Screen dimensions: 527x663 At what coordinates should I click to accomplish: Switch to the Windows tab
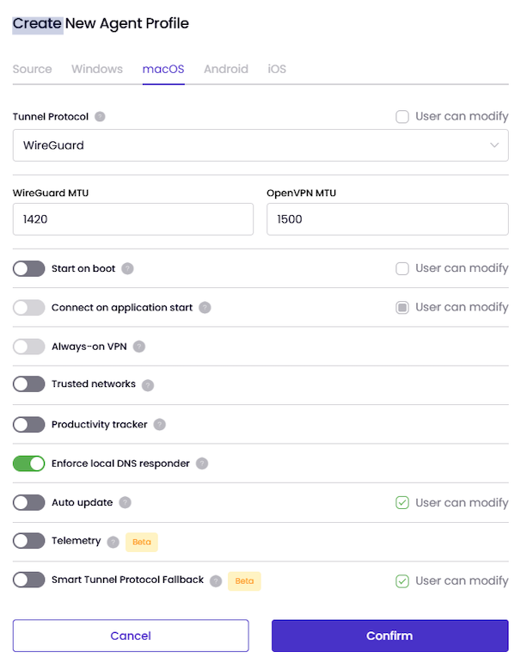pos(97,69)
